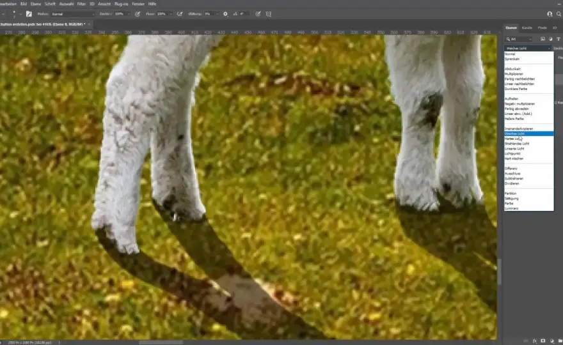This screenshot has width=563, height=345.
Task: Choose Farbig abwedeln blend mode
Action: point(528,109)
